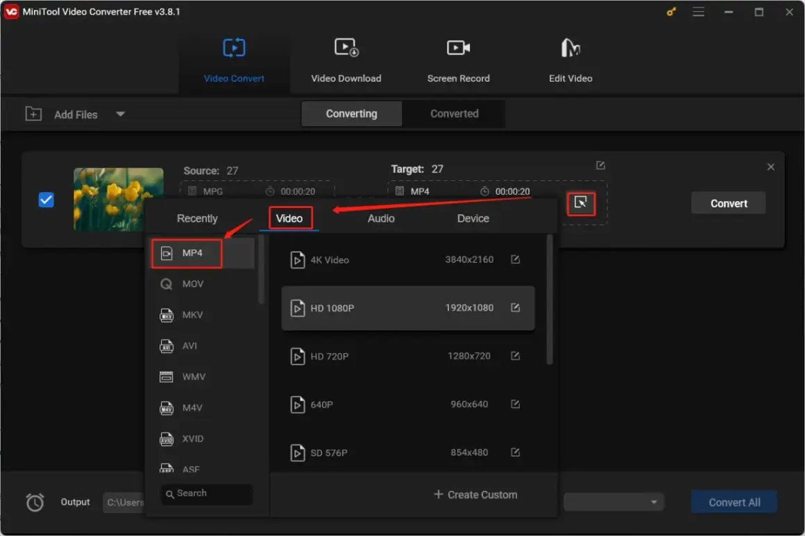Select the Audio format tab
Image resolution: width=805 pixels, height=536 pixels.
[x=381, y=218]
